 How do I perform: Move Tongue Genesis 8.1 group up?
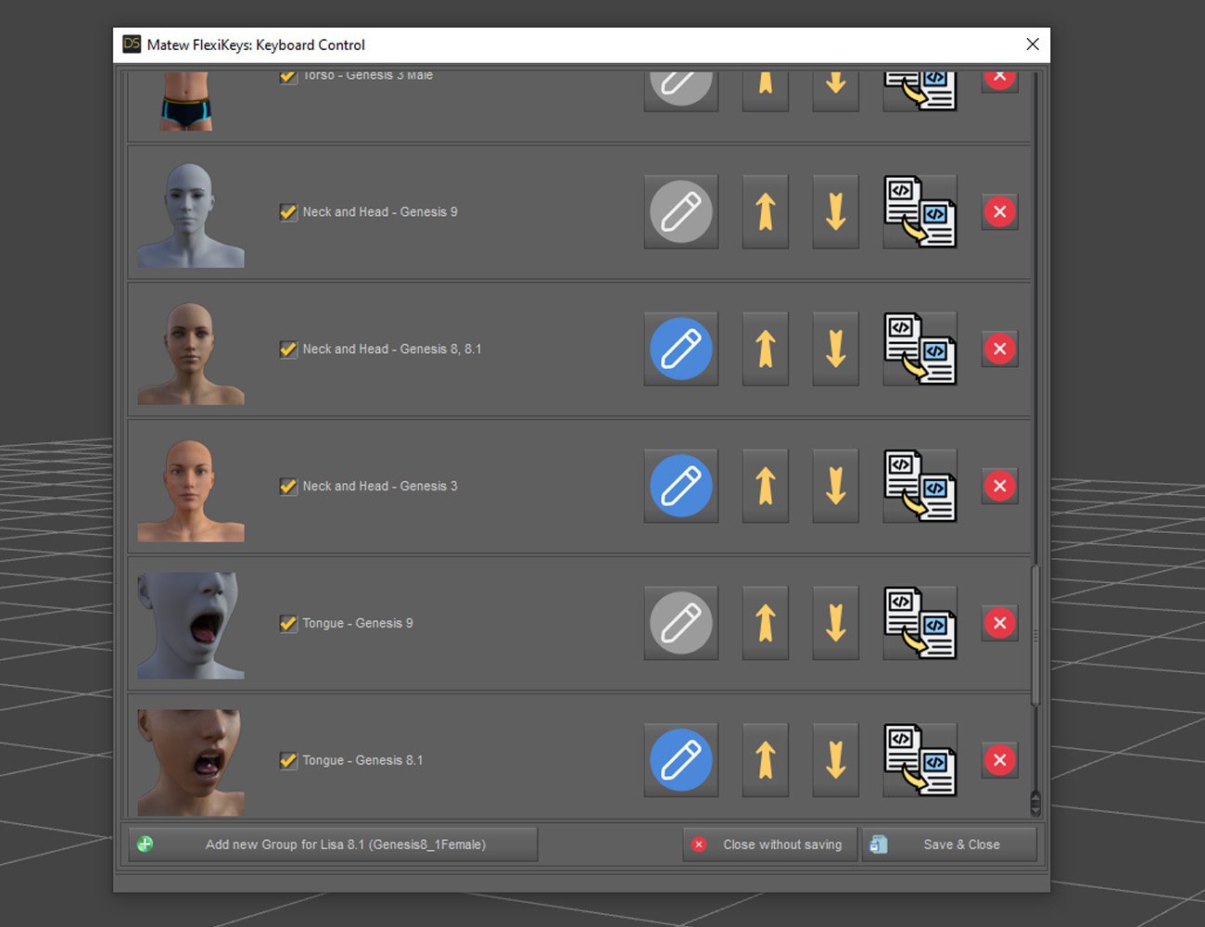pyautogui.click(x=765, y=760)
